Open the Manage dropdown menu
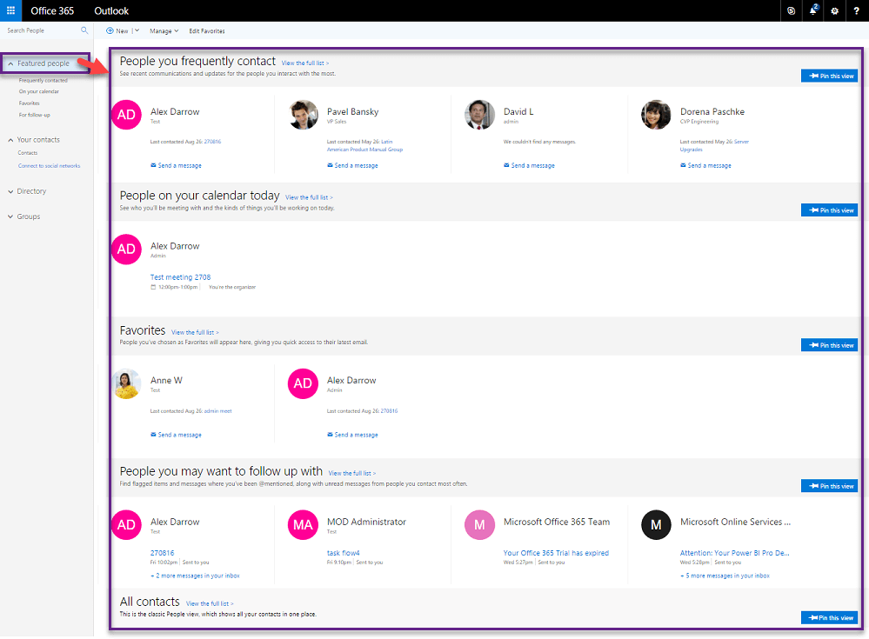Image resolution: width=869 pixels, height=639 pixels. pos(164,31)
